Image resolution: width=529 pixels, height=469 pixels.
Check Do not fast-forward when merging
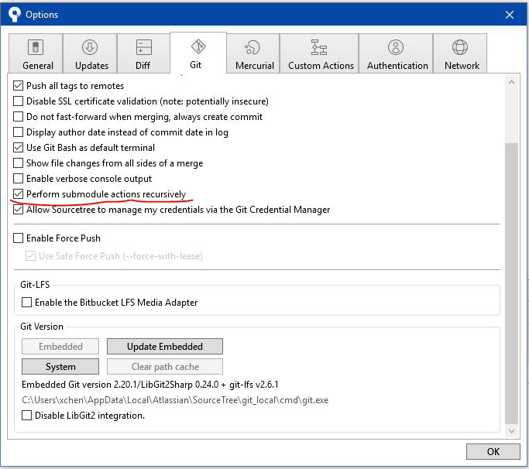tap(19, 117)
